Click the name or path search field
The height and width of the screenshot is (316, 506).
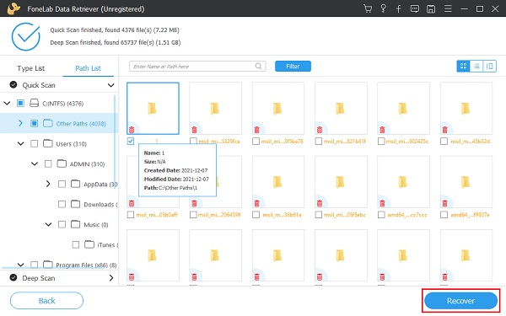tap(197, 66)
